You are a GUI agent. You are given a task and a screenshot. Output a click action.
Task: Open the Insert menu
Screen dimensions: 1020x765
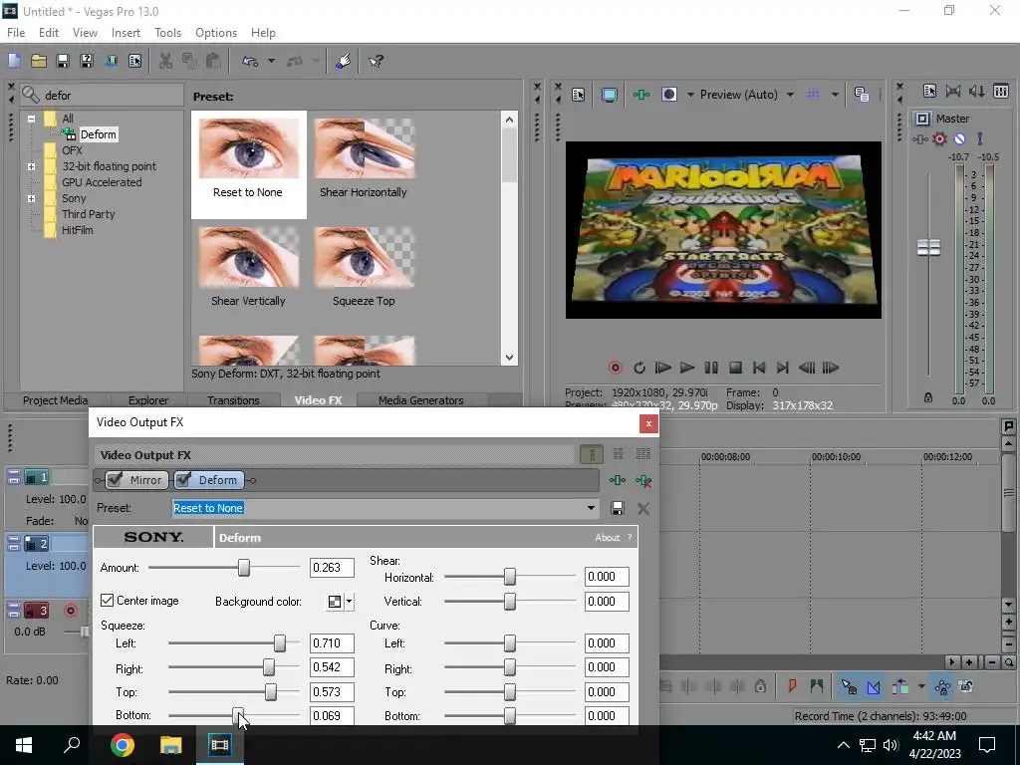click(x=126, y=33)
